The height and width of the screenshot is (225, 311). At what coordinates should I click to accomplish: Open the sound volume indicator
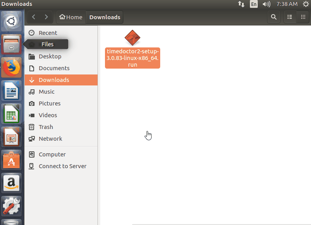pyautogui.click(x=266, y=4)
